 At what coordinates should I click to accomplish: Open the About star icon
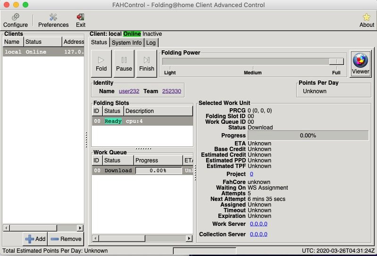pos(367,20)
